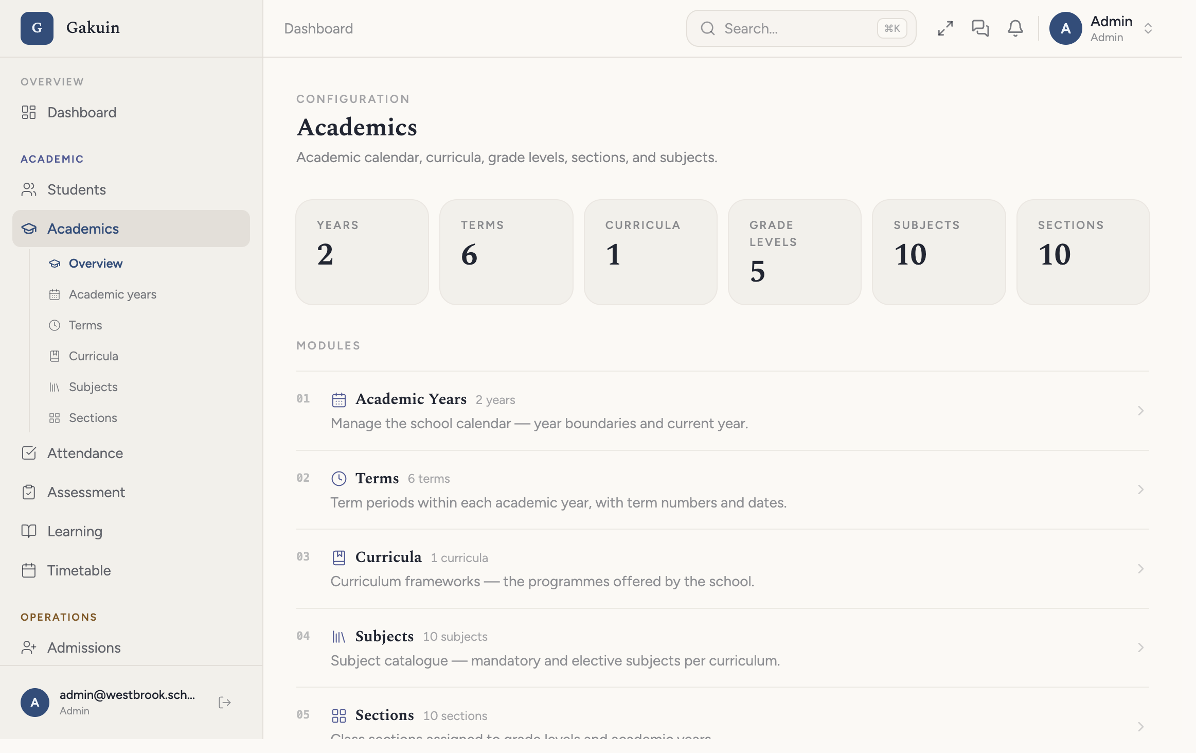The height and width of the screenshot is (753, 1196).
Task: Open Learning in the sidebar
Action: [131, 531]
